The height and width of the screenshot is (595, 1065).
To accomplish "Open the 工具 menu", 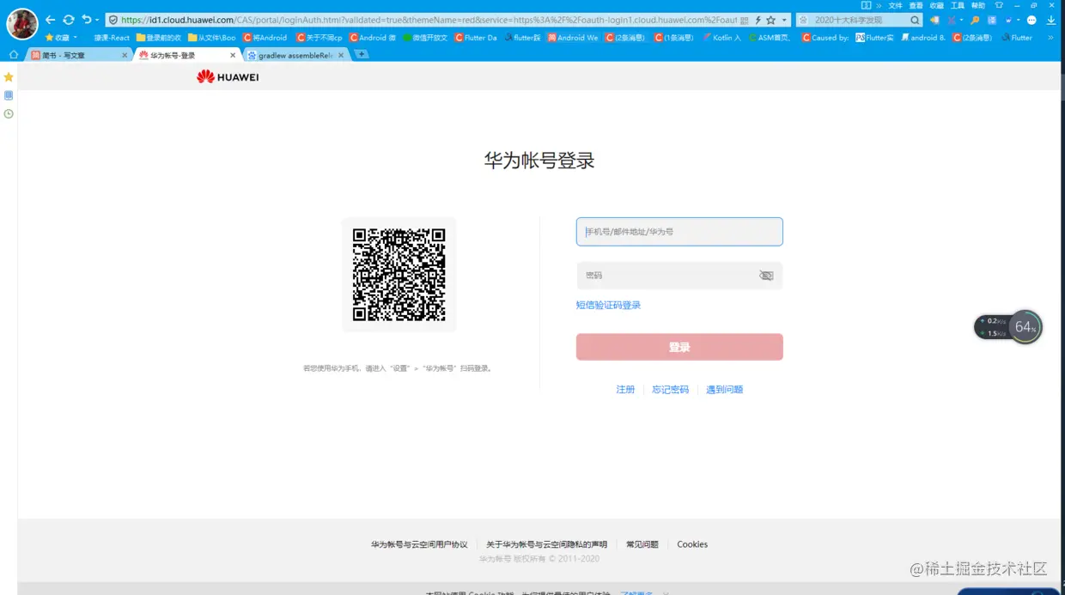I will (x=957, y=5).
